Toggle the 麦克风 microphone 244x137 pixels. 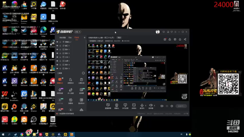pyautogui.click(x=142, y=106)
